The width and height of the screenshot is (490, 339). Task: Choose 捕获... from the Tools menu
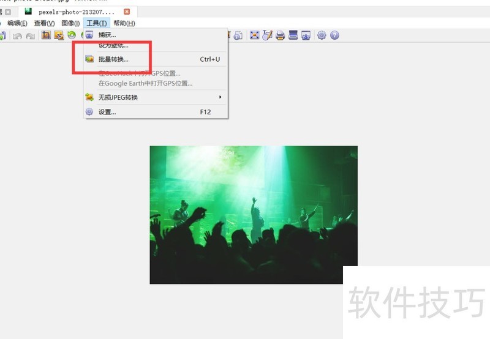point(156,35)
